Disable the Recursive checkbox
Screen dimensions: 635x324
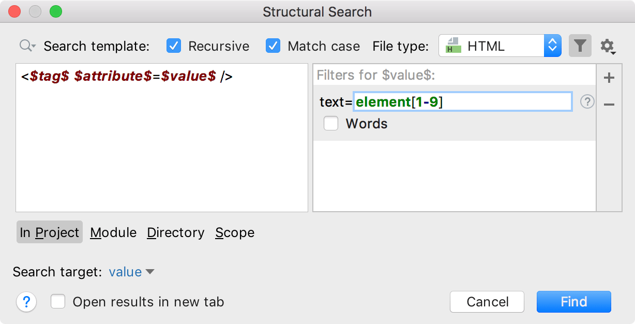[x=173, y=46]
